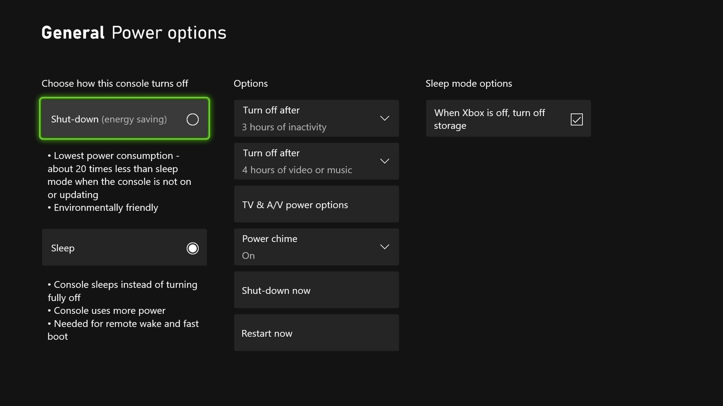Select the Shut-down (energy saving) radio button

tap(192, 119)
